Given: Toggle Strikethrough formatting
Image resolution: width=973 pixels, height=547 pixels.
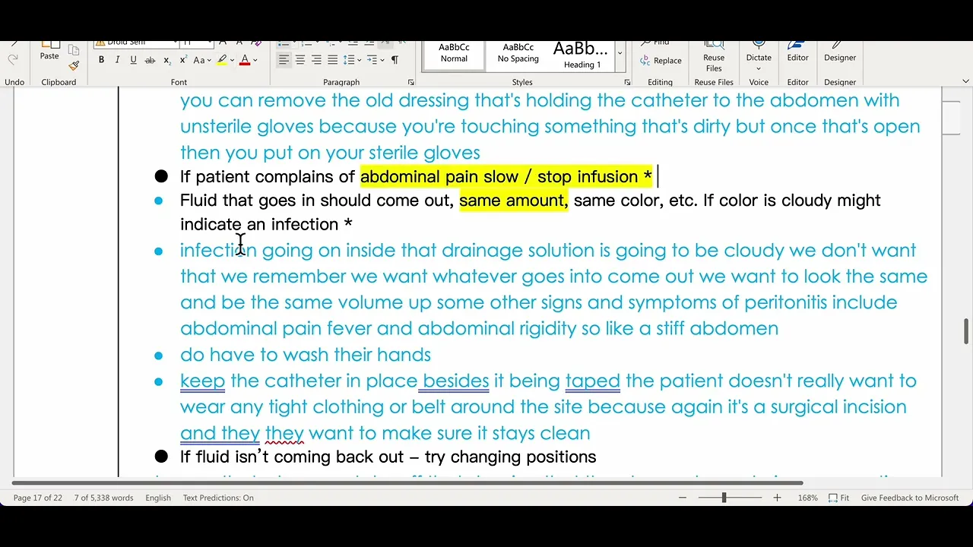Looking at the screenshot, I should click(150, 60).
